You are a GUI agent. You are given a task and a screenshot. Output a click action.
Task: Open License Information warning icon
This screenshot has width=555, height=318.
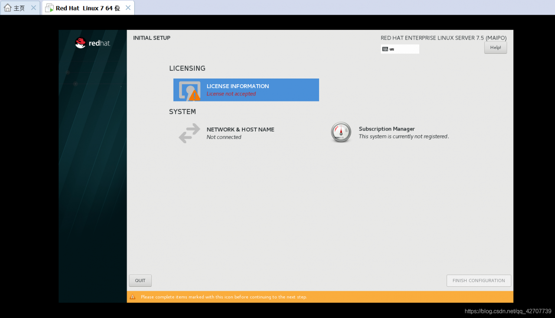(194, 95)
